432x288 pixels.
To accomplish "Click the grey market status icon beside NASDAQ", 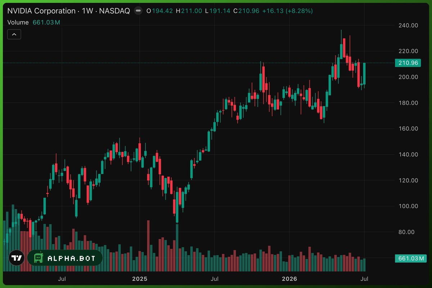I will pos(138,11).
